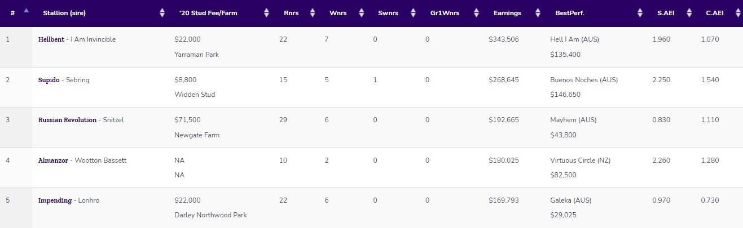
Task: Click sort arrows beside Gr1Wnrs header
Action: [476, 12]
